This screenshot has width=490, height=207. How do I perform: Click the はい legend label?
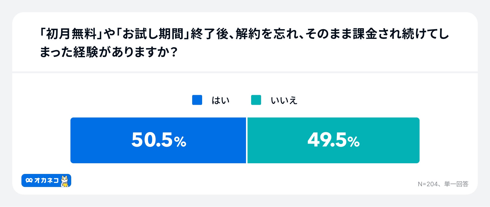tap(220, 100)
